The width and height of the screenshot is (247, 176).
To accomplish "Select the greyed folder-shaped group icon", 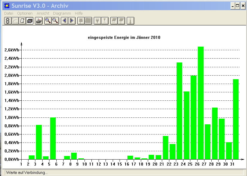I will click(x=88, y=21).
